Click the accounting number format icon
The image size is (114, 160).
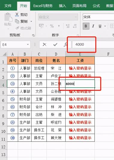point(41,26)
